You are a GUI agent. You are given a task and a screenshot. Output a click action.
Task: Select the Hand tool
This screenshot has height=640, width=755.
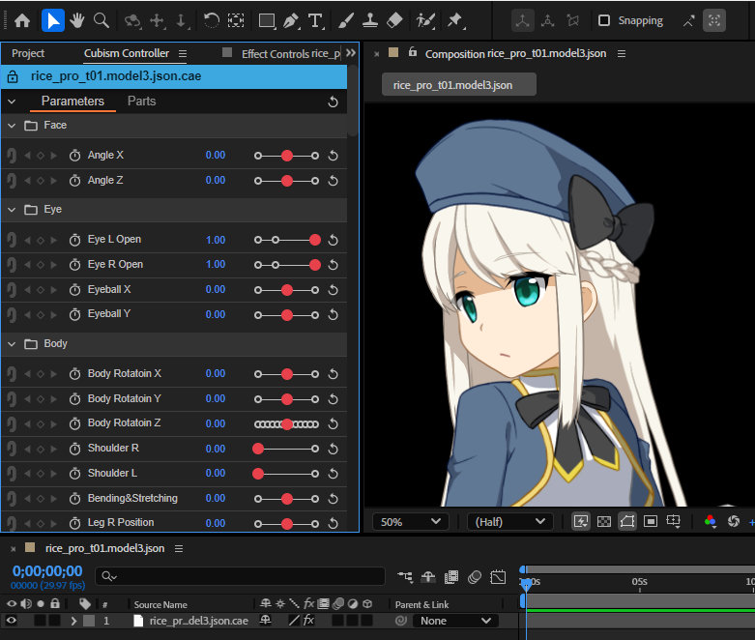point(76,20)
